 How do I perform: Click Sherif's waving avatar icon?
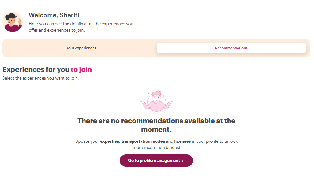(x=12, y=22)
